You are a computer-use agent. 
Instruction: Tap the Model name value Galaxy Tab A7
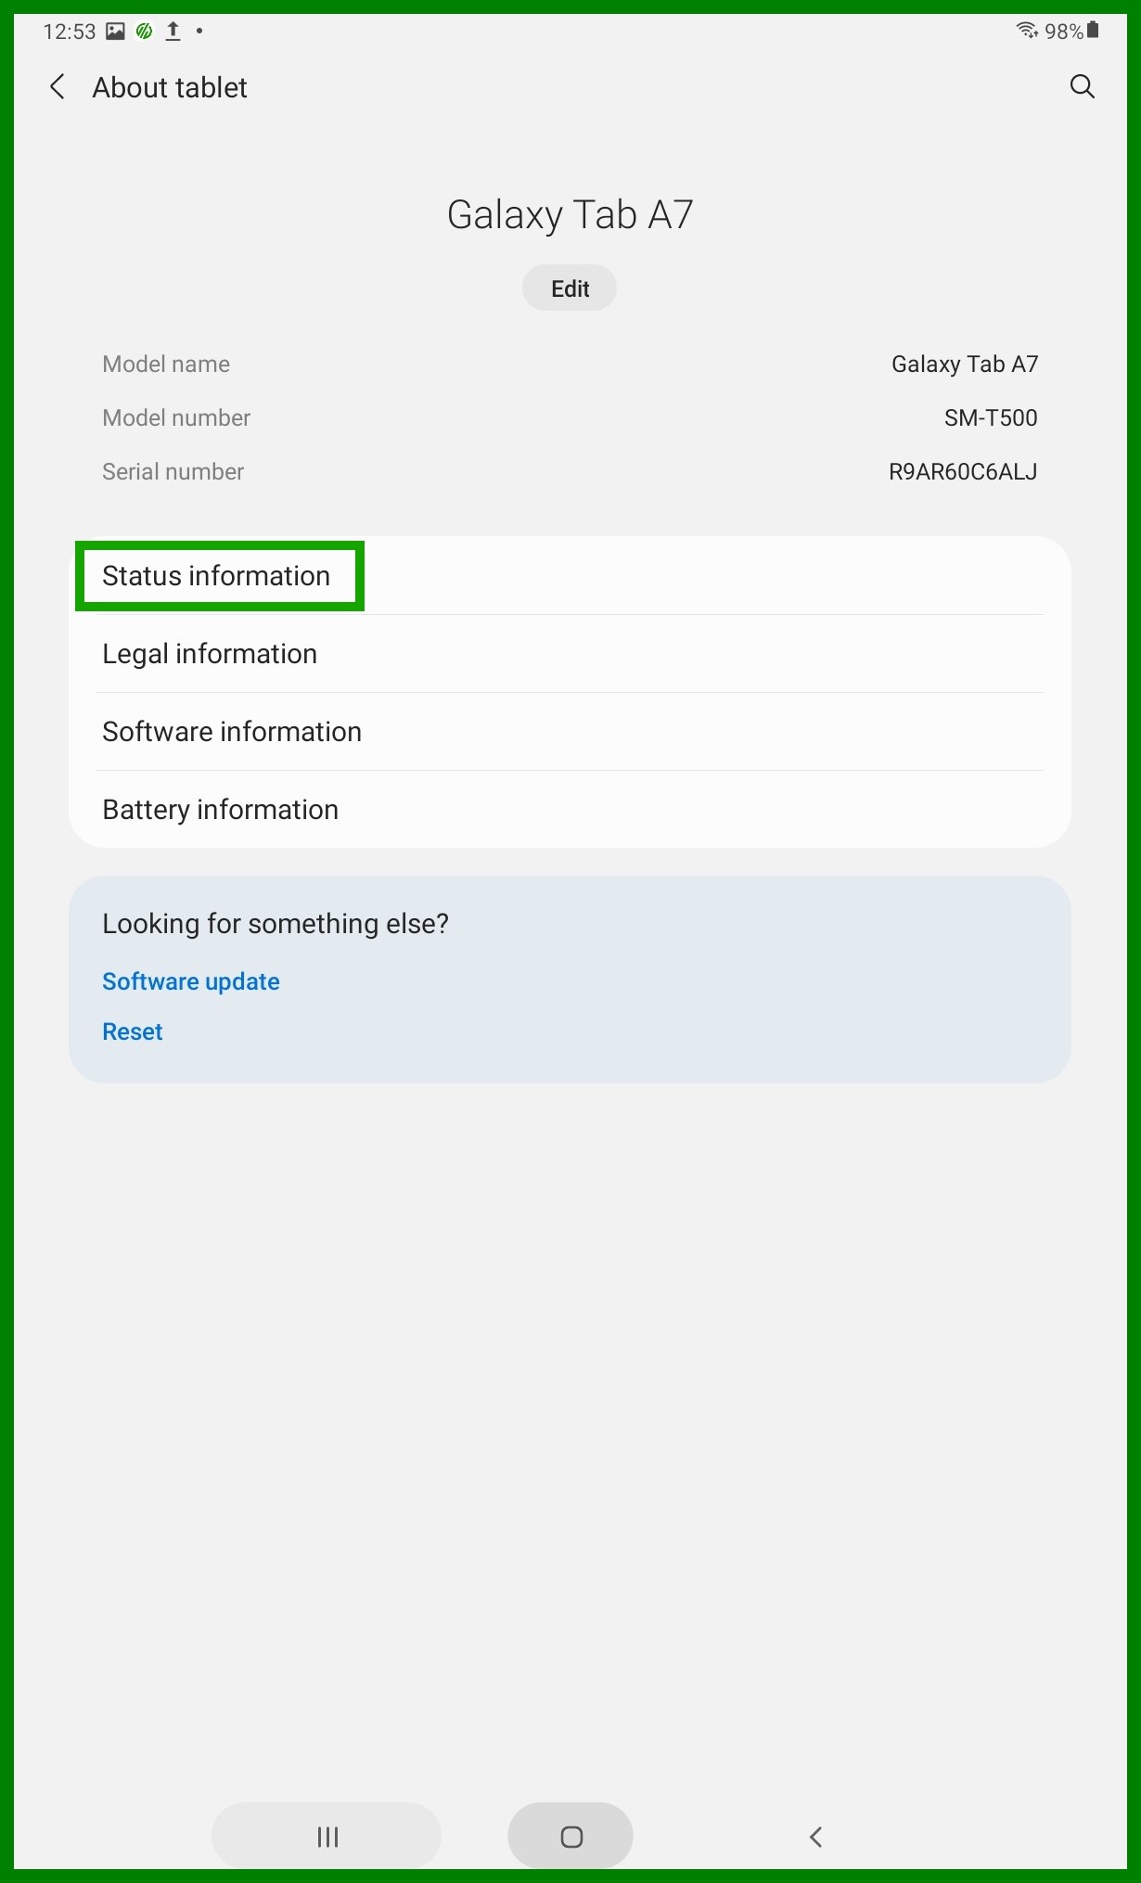point(965,364)
